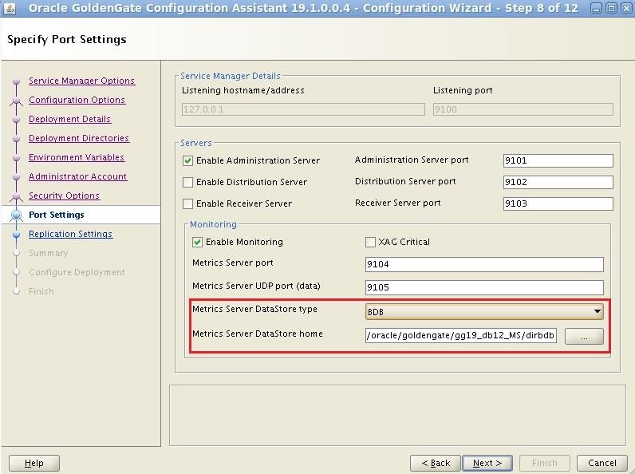Toggle Enable Monitoring checkbox
Screen dimensions: 635x474
pos(197,243)
